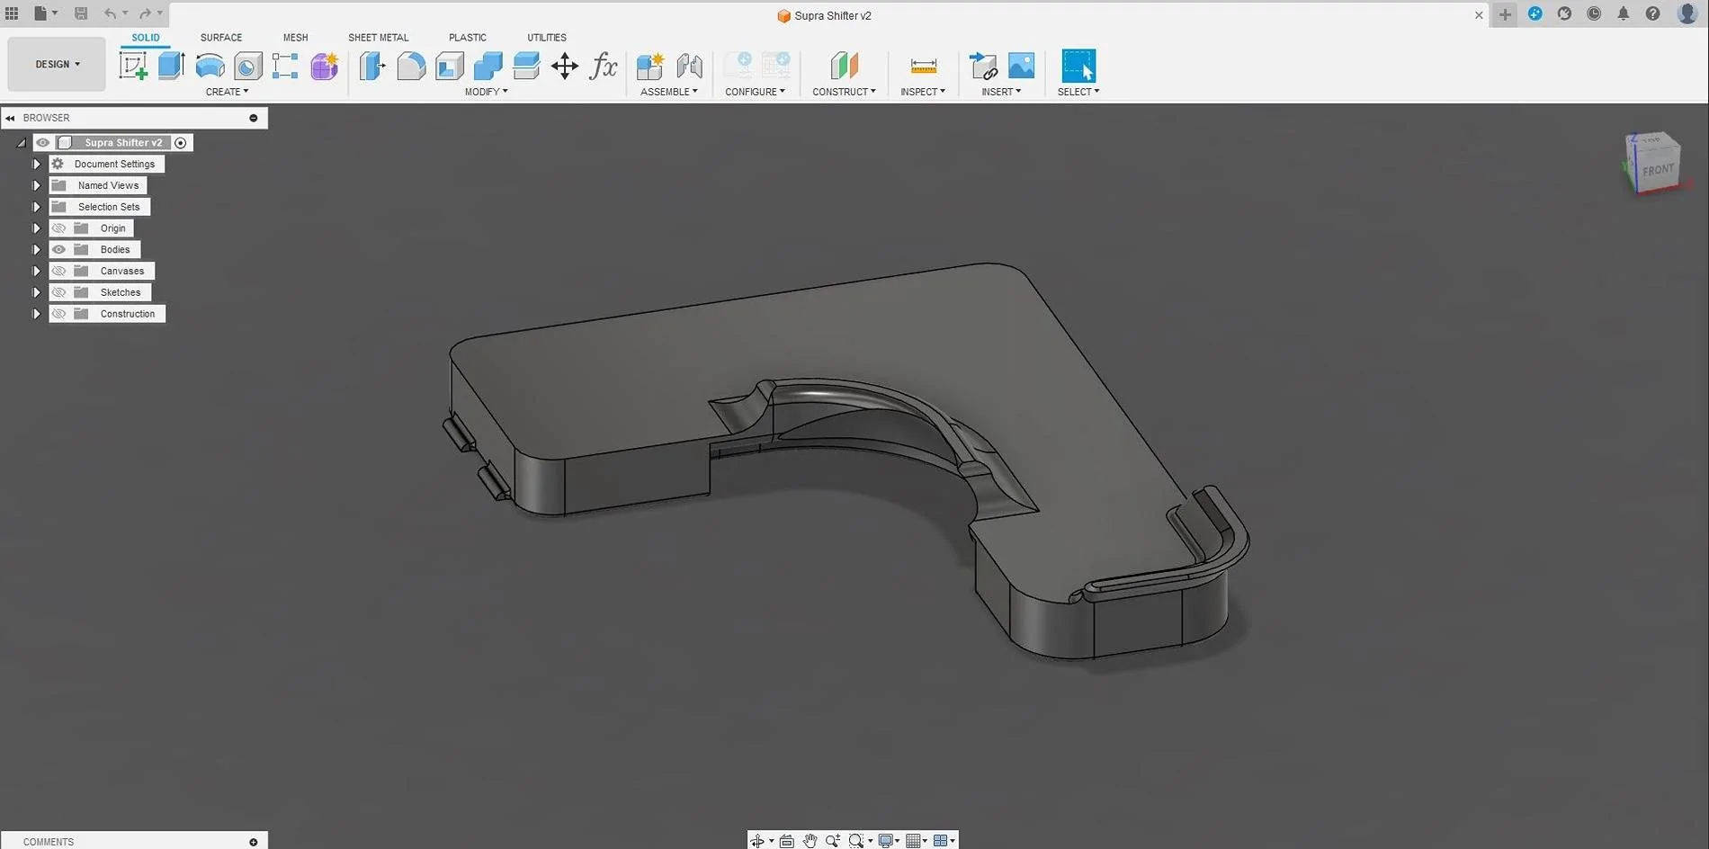Show the Sketches folder via eye icon
1709x849 pixels.
58,292
